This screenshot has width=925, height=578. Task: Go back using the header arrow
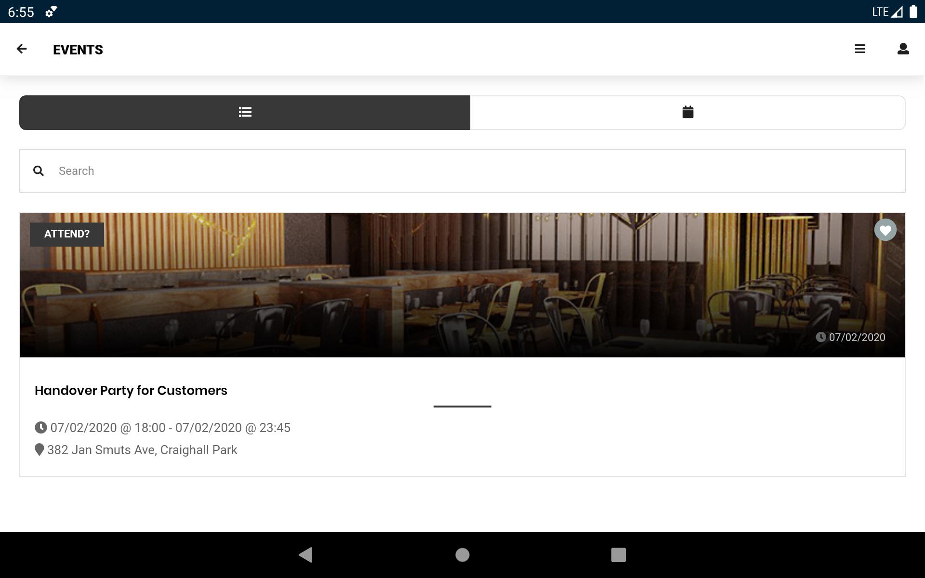coord(22,49)
